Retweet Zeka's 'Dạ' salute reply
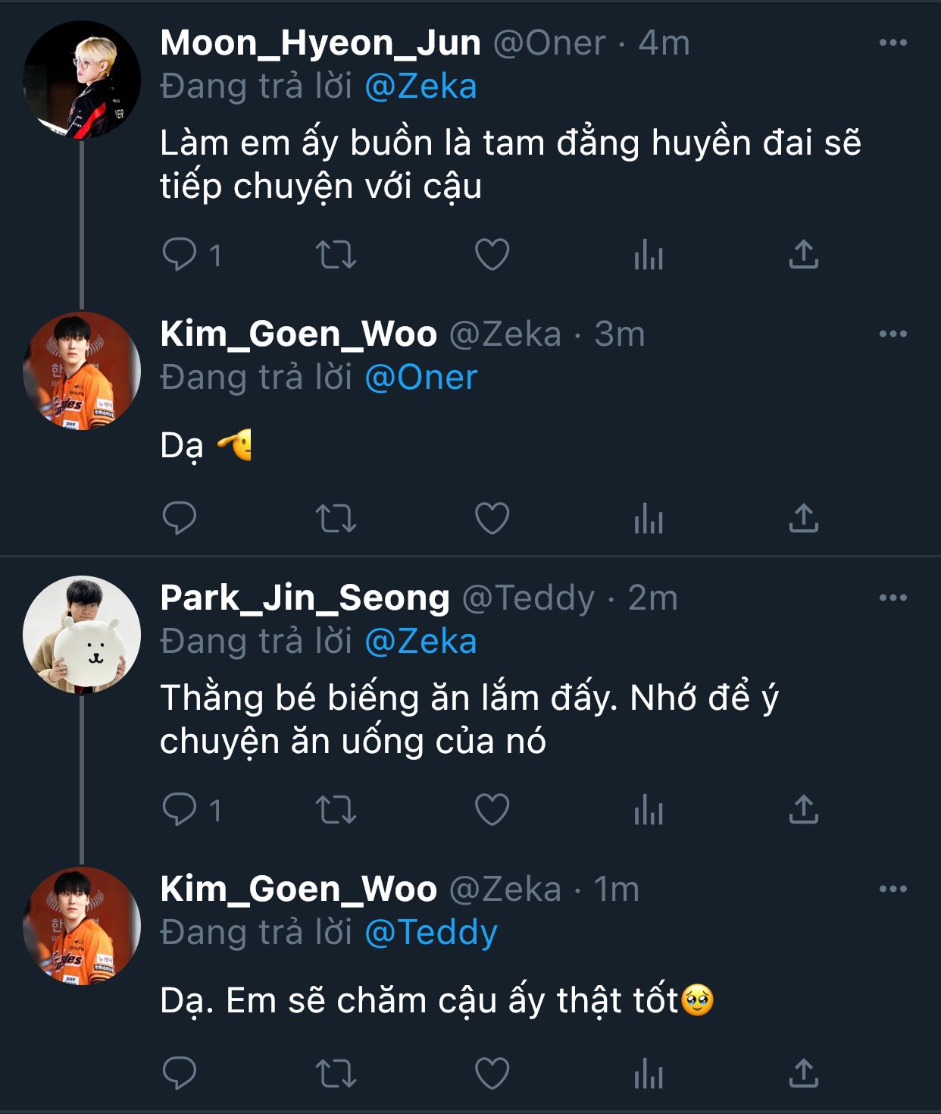Viewport: 941px width, 1114px height. click(x=336, y=519)
